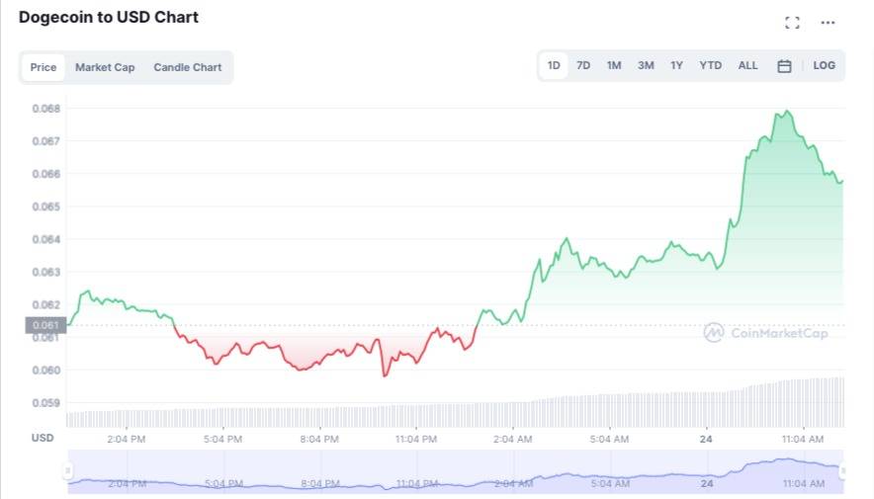Click left handle of range navigator
The width and height of the screenshot is (874, 499).
[68, 471]
